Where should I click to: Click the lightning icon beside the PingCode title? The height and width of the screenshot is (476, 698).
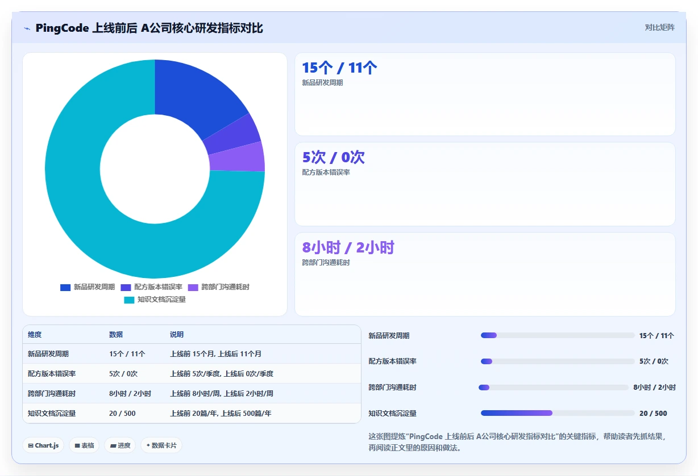click(x=27, y=28)
